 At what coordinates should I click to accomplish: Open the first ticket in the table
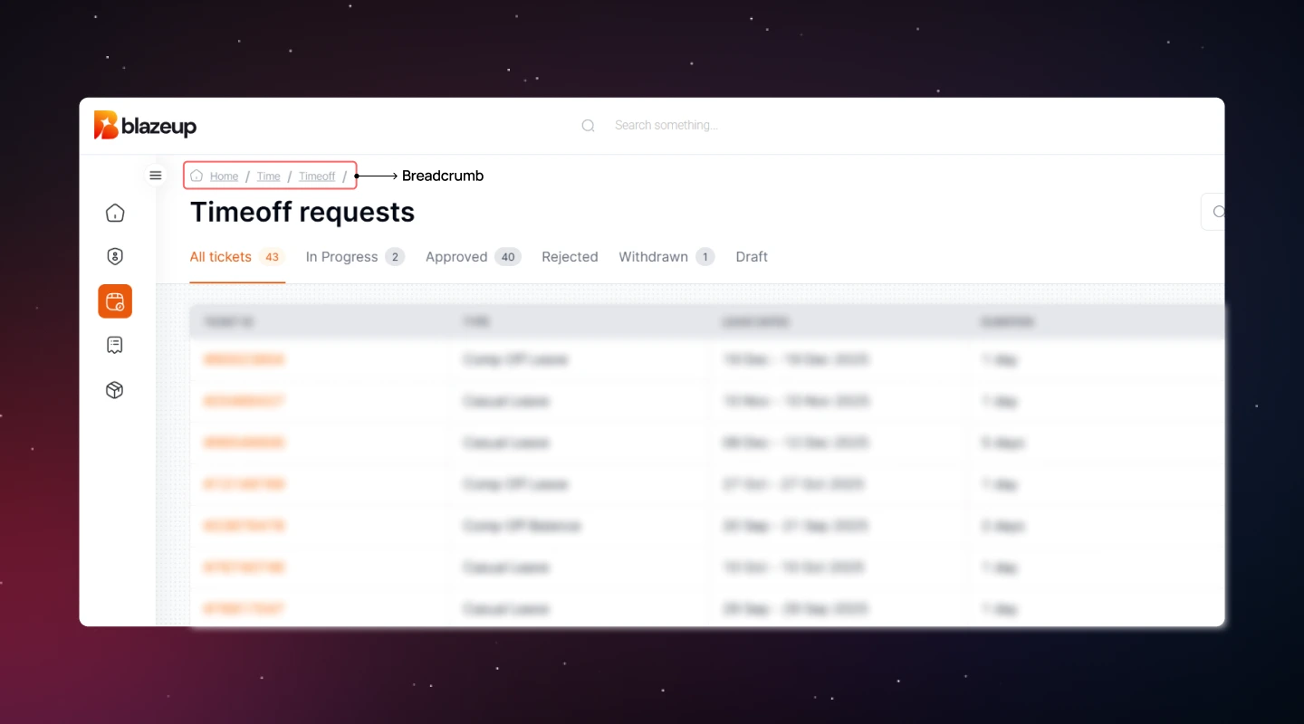coord(244,359)
